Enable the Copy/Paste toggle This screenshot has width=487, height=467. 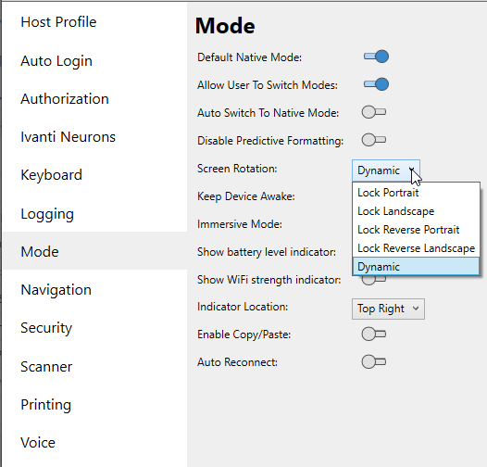point(374,334)
